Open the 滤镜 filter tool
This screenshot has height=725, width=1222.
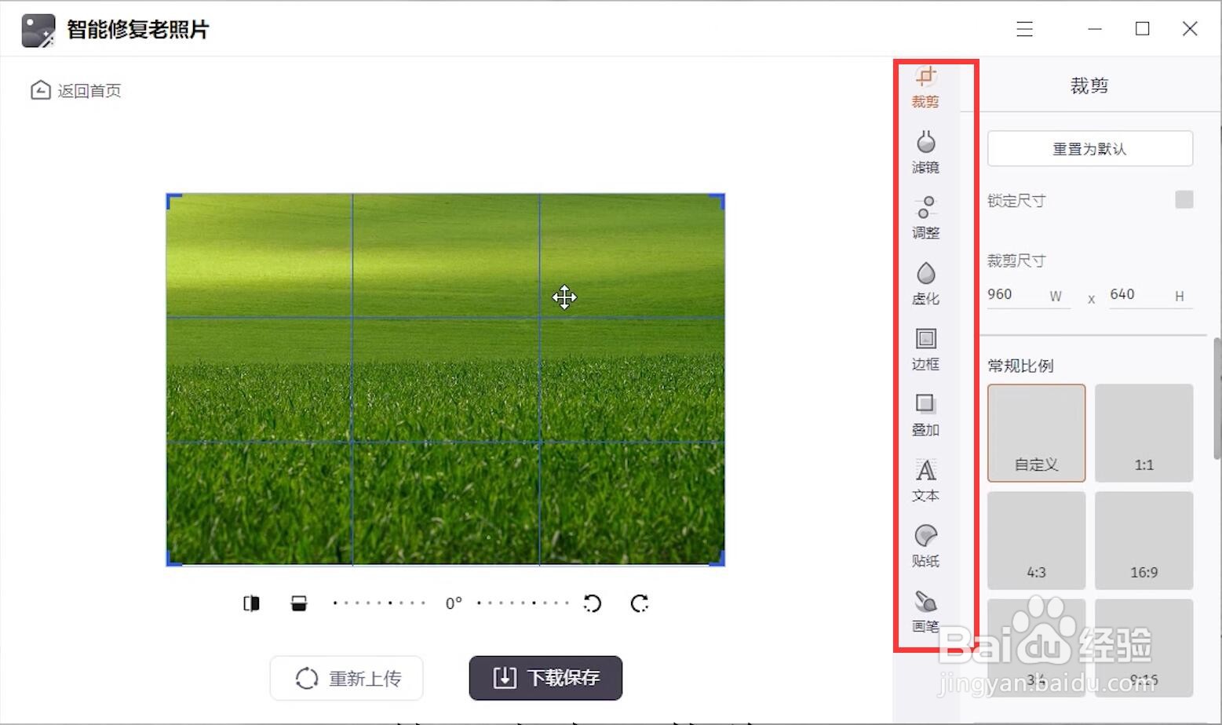(x=925, y=152)
